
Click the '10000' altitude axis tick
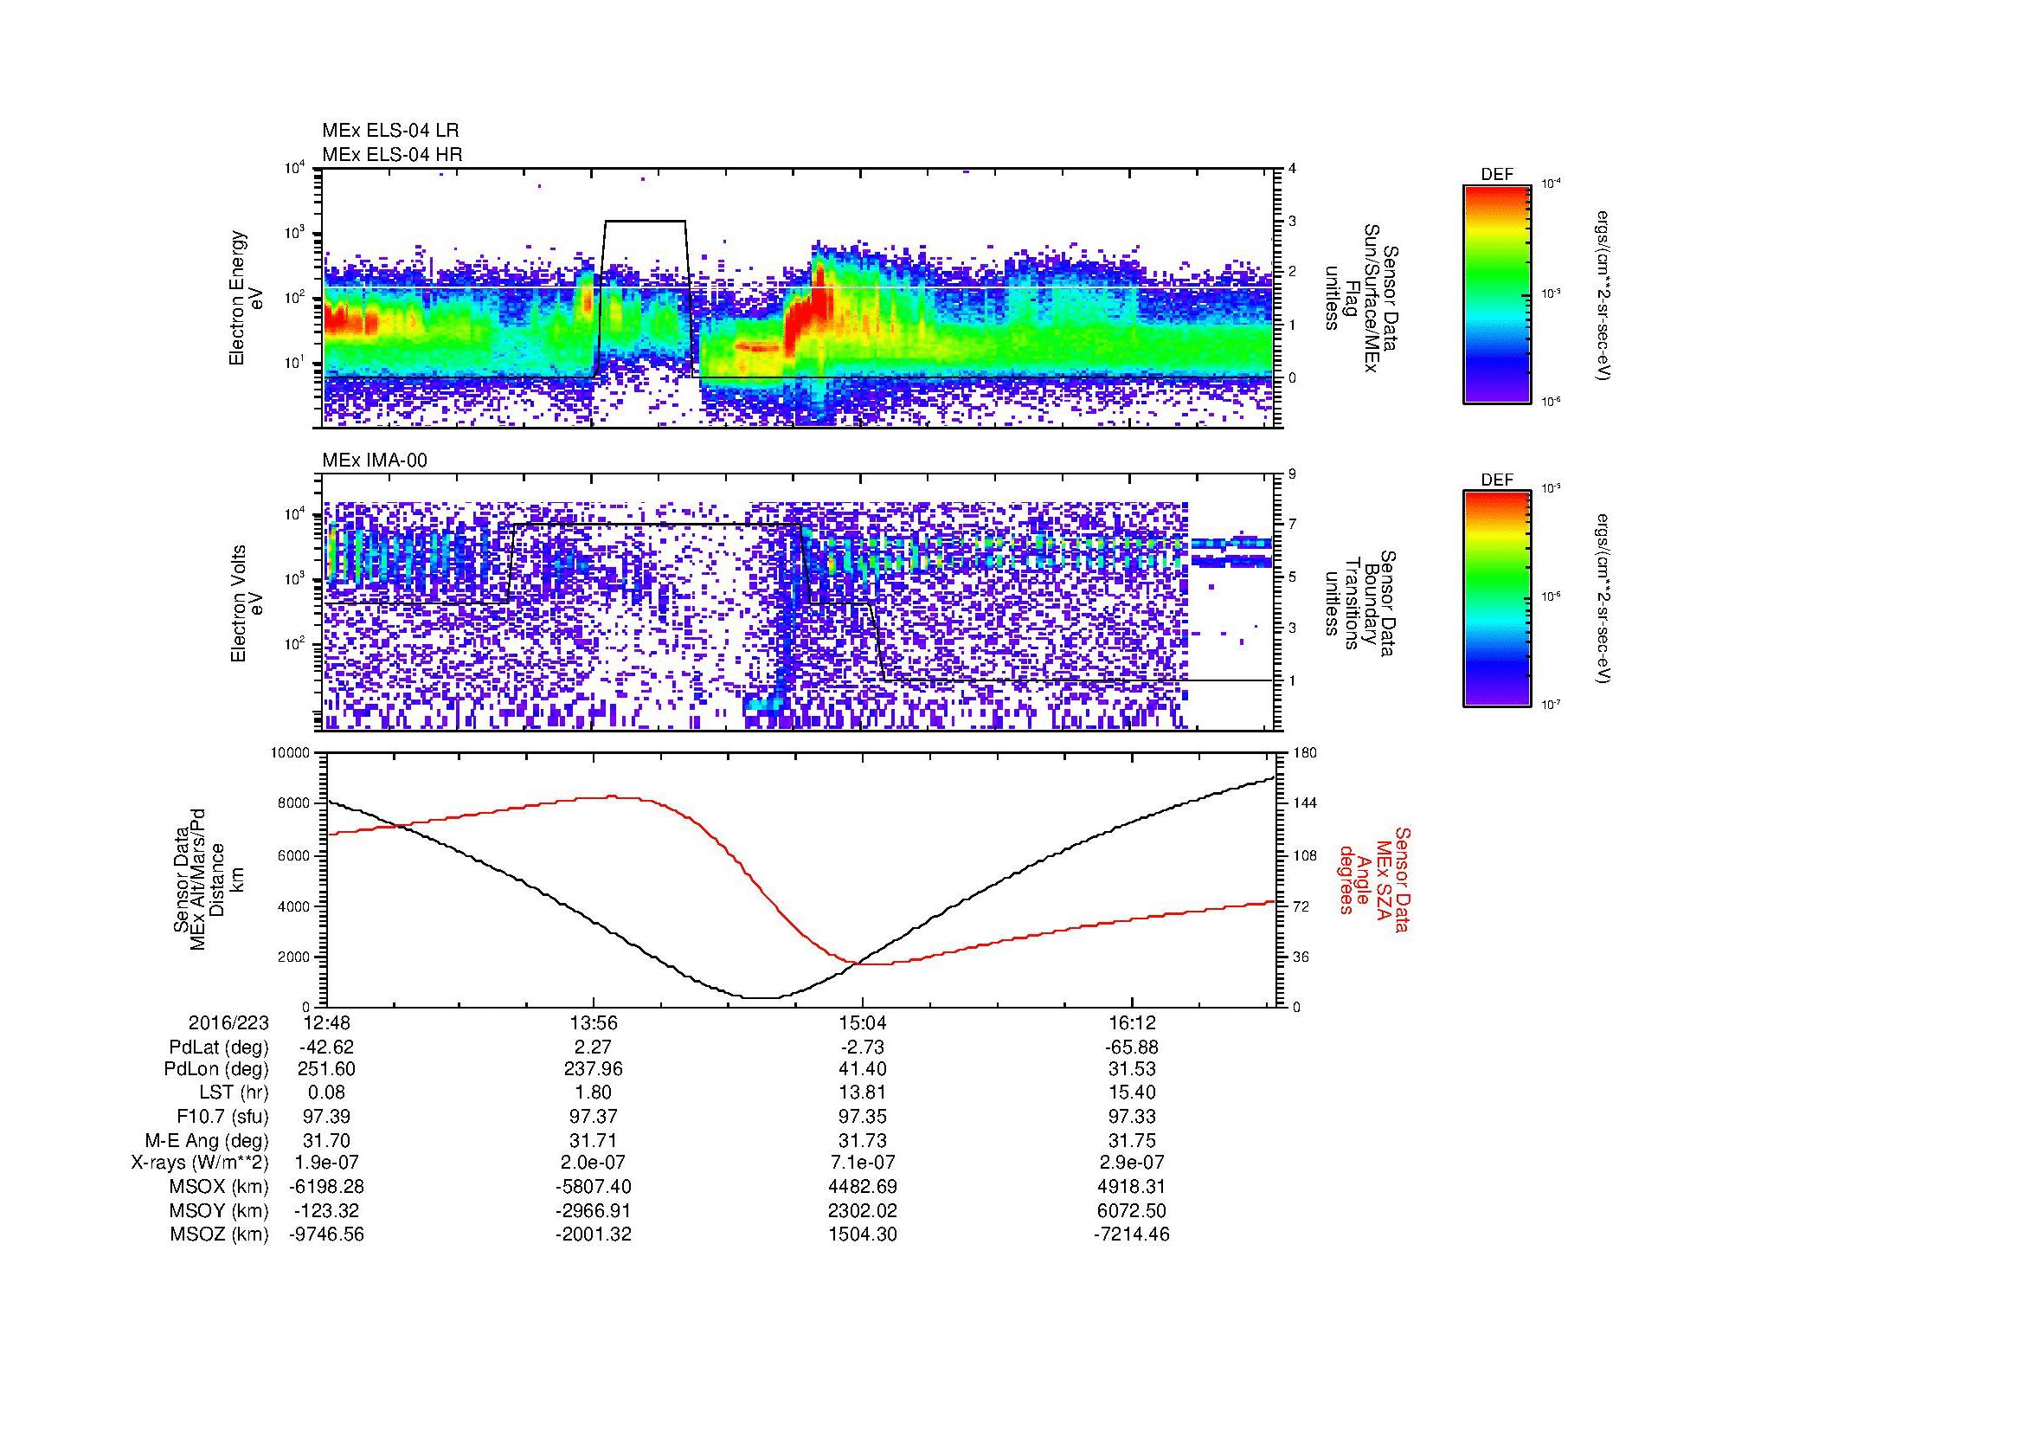pos(290,753)
